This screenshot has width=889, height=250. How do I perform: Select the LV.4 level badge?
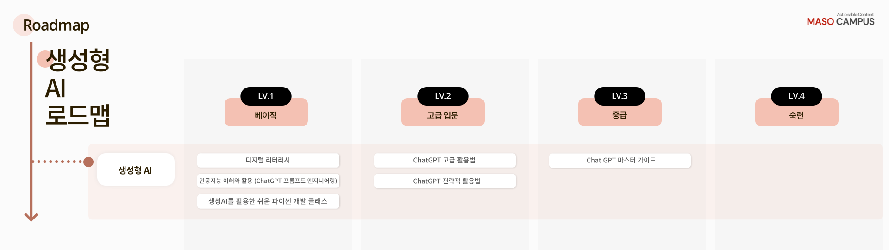coord(796,96)
